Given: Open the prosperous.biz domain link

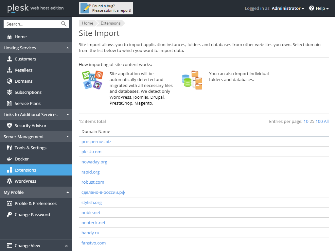Looking at the screenshot, I should click(x=96, y=142).
